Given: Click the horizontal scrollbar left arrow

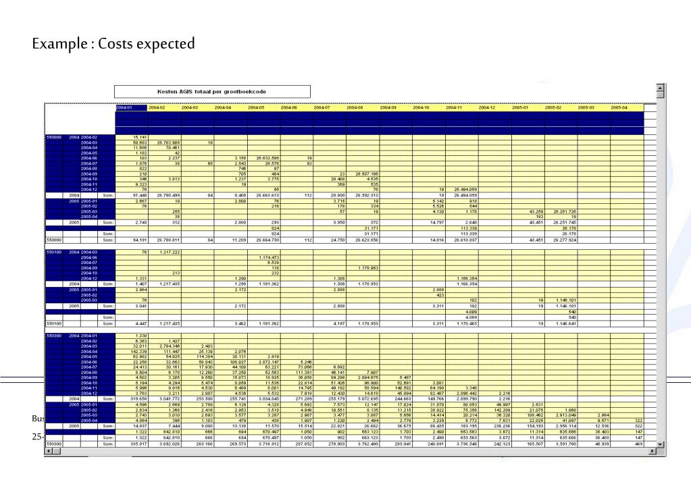Looking at the screenshot, I should point(49,451).
